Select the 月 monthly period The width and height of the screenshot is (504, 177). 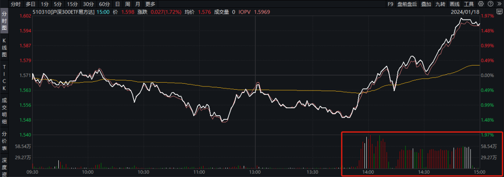point(138,4)
